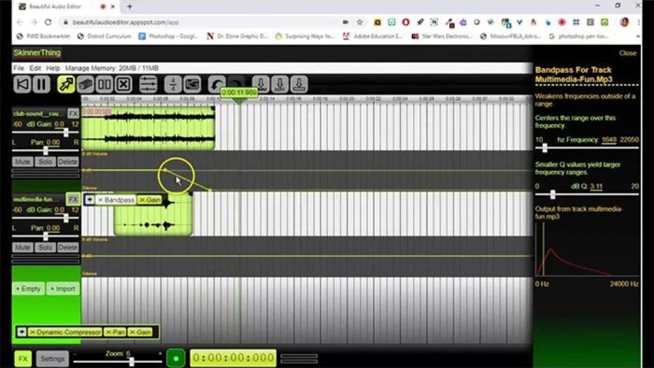Click the third download-to-drive icon

click(299, 85)
